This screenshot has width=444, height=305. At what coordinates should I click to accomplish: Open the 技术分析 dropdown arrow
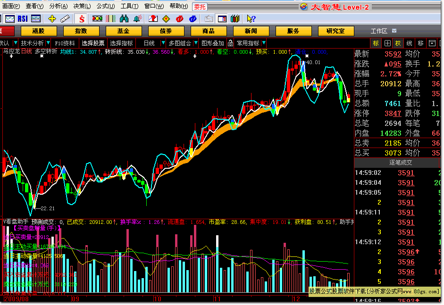tap(48, 43)
